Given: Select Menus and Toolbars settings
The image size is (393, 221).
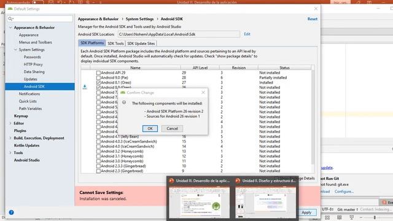Looking at the screenshot, I should 36,42.
